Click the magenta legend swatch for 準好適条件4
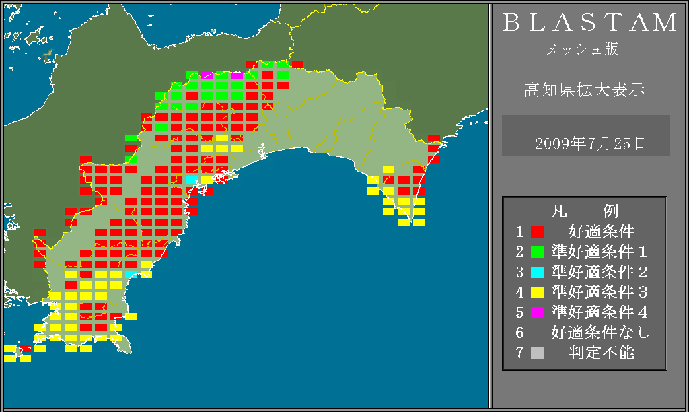Screen dimensions: 689x412 537,312
